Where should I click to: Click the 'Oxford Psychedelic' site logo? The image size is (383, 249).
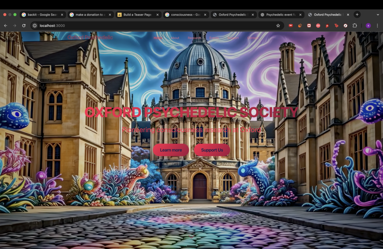click(x=90, y=37)
